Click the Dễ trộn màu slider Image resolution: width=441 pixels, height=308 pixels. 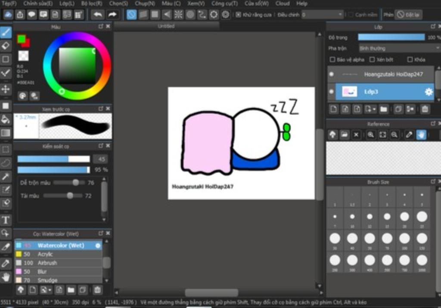click(x=69, y=183)
